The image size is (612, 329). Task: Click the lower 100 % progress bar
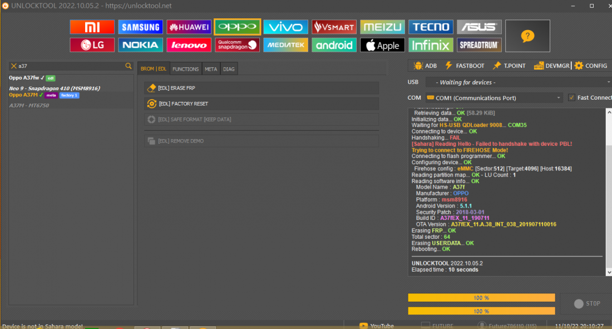(x=481, y=311)
